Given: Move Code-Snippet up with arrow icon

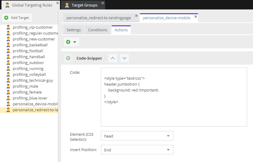Looking at the screenshot, I should click(112, 58).
